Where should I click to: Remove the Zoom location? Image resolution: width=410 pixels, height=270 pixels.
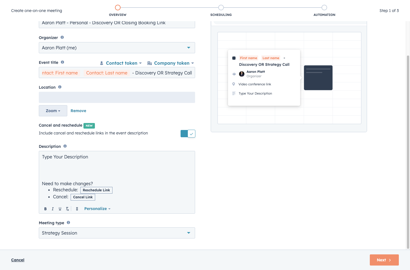click(78, 111)
